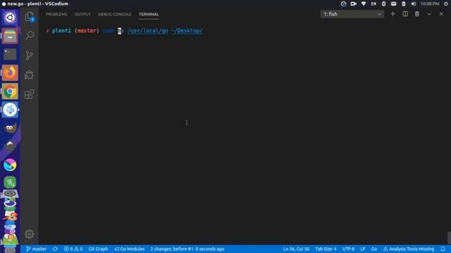451x253 pixels.
Task: Split the terminal pane
Action: click(x=405, y=14)
